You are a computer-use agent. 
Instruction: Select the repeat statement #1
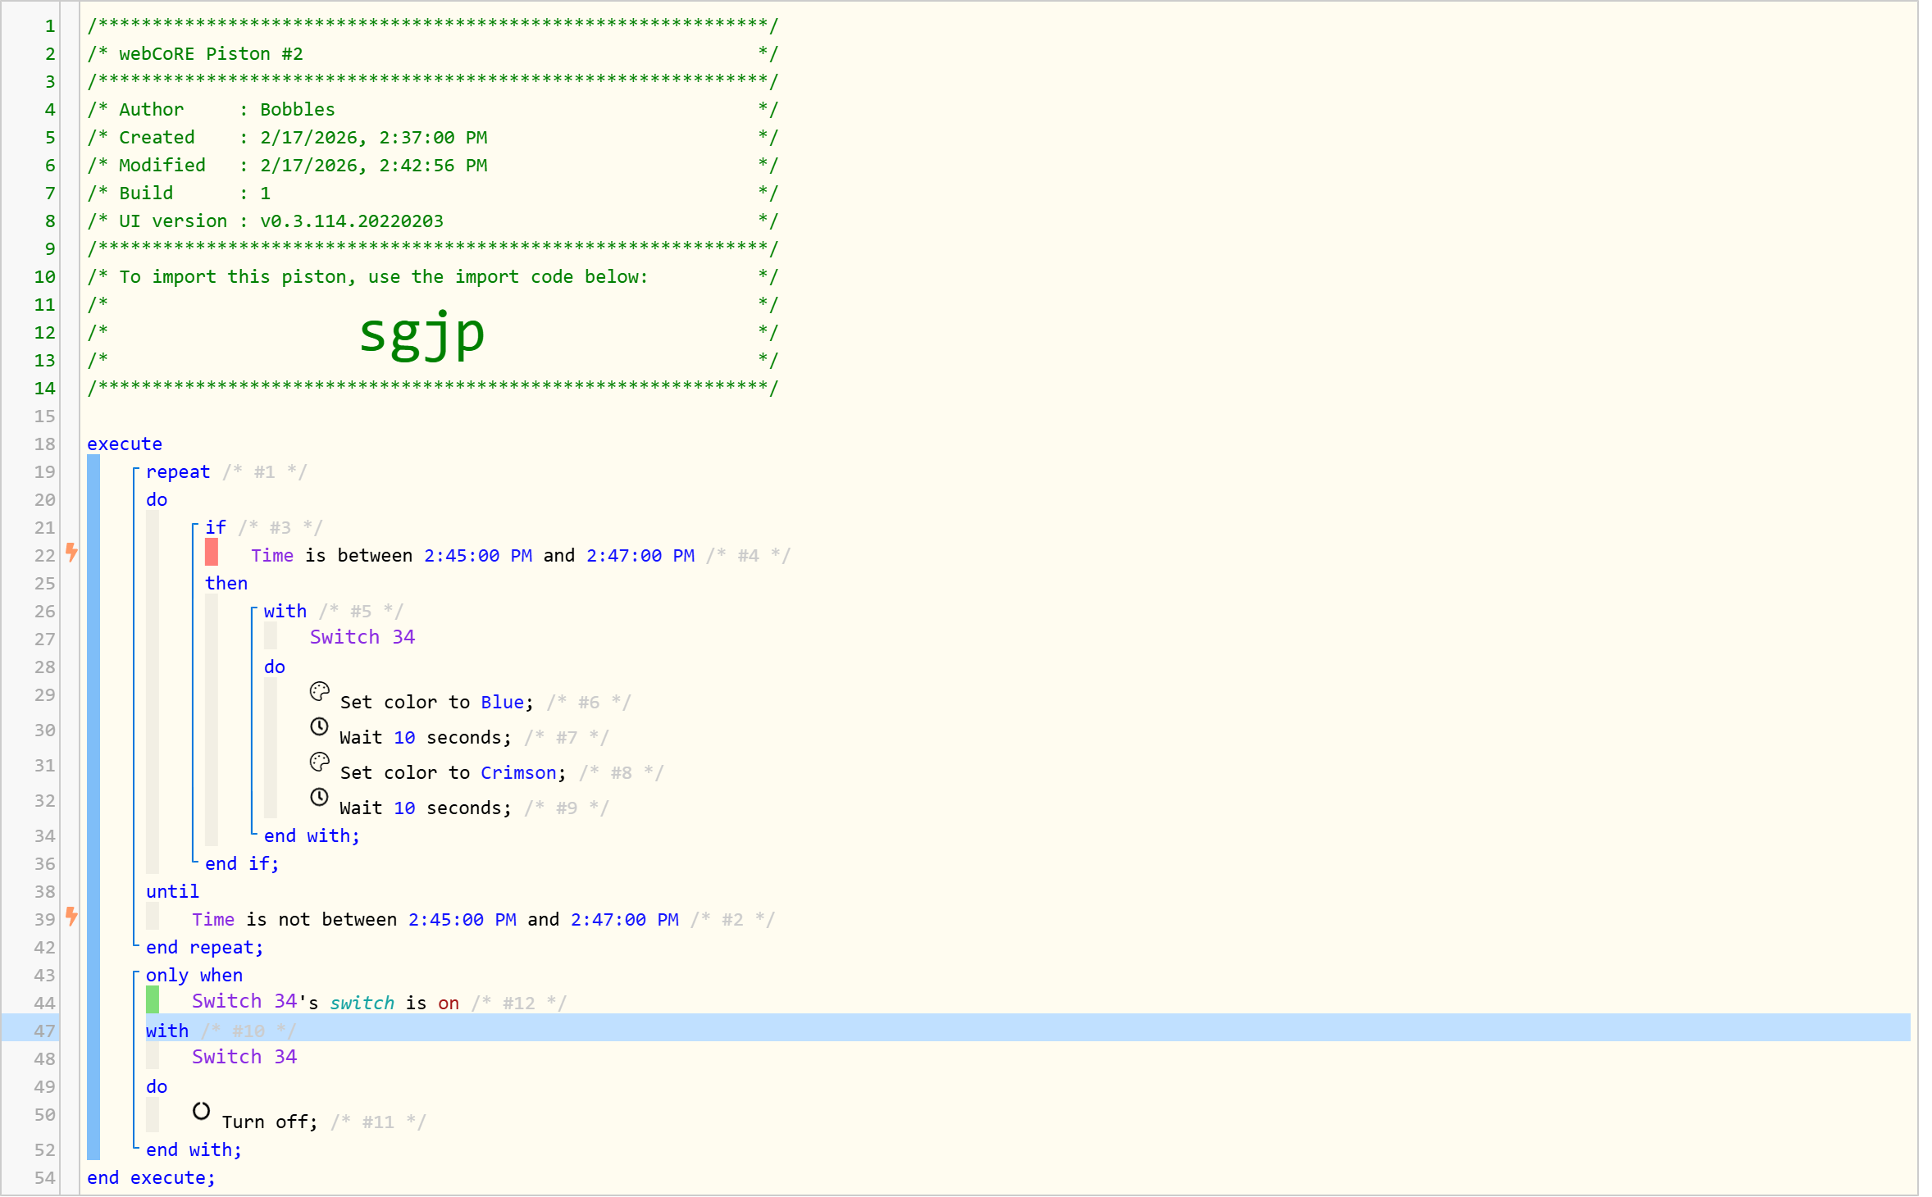[178, 472]
